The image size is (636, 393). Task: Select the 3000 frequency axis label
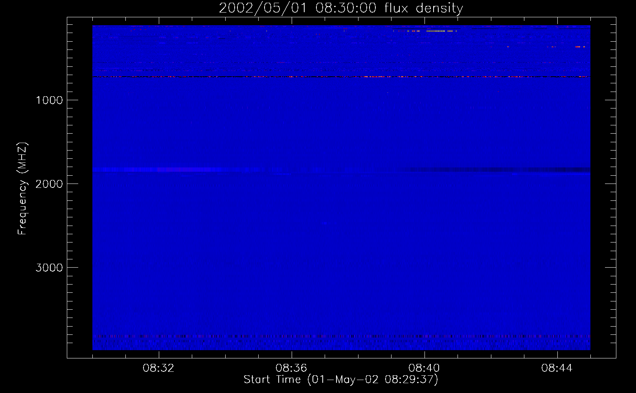pyautogui.click(x=49, y=268)
